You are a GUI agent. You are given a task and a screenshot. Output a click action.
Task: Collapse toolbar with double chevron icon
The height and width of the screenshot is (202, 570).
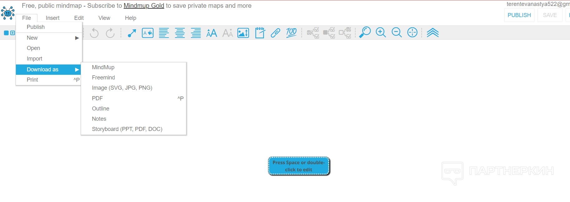(433, 33)
